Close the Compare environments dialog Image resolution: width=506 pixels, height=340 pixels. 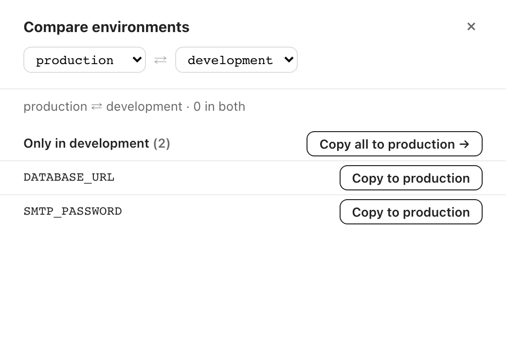[x=471, y=26]
